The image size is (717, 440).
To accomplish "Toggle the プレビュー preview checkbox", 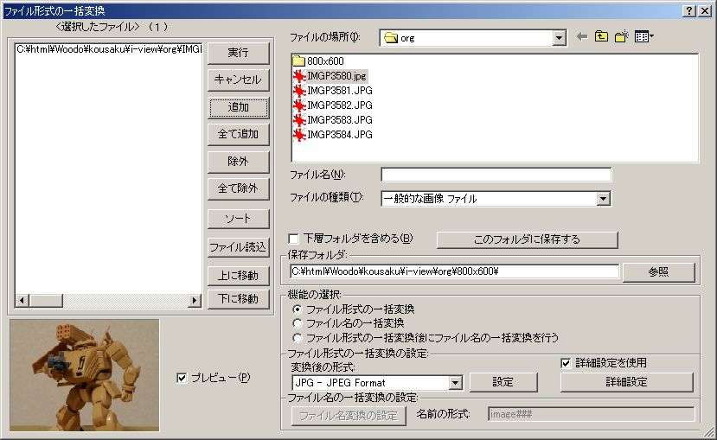I will click(181, 378).
